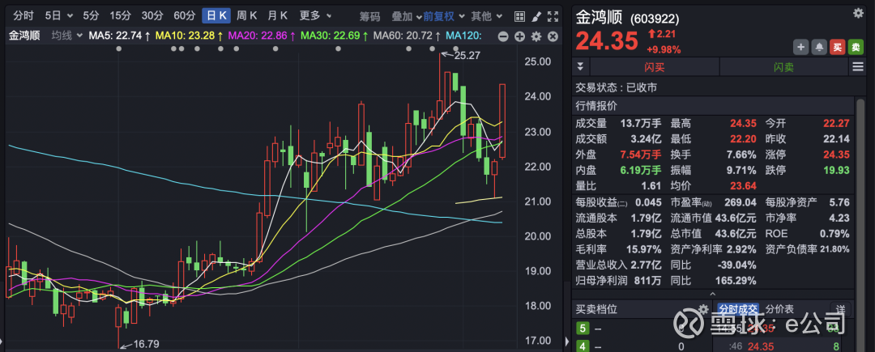Open the 更多 more periods dropdown
875x352 pixels.
[x=315, y=16]
